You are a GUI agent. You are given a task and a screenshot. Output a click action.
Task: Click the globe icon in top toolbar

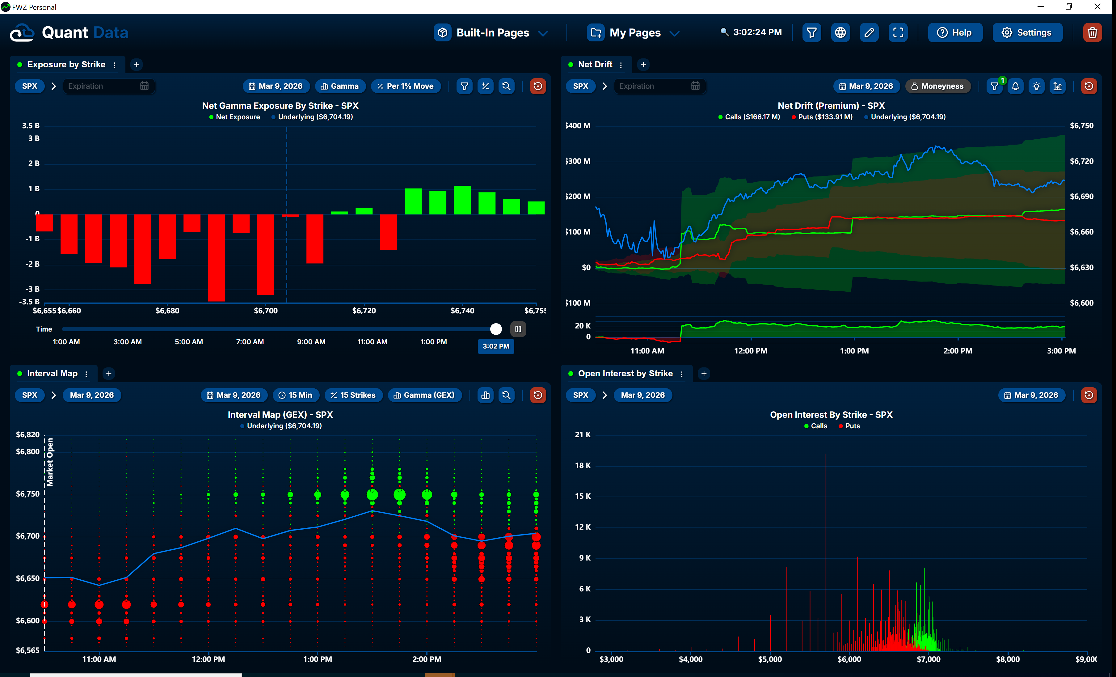click(x=840, y=33)
